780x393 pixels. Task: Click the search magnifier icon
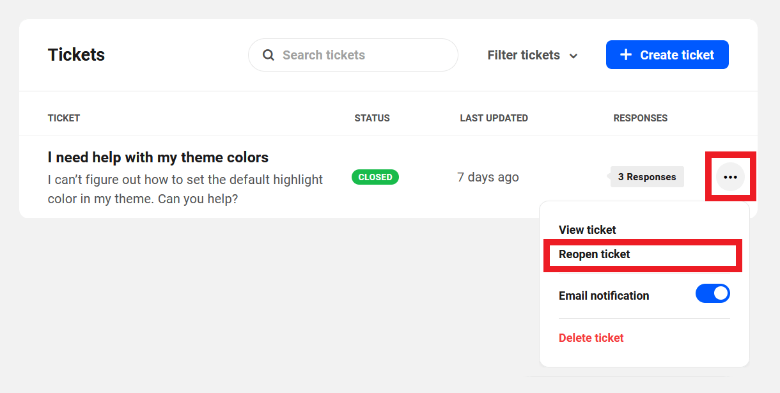[268, 55]
